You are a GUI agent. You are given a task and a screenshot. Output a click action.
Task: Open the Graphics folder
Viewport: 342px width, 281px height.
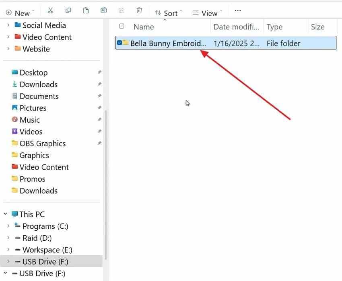(34, 155)
